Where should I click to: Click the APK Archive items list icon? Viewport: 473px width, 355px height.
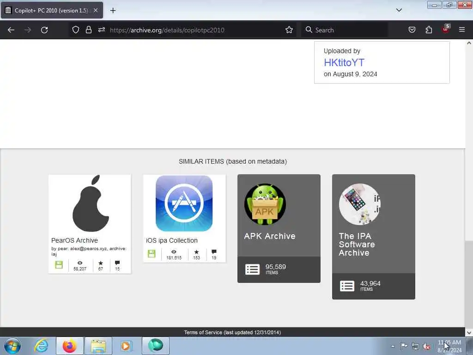coord(252,269)
